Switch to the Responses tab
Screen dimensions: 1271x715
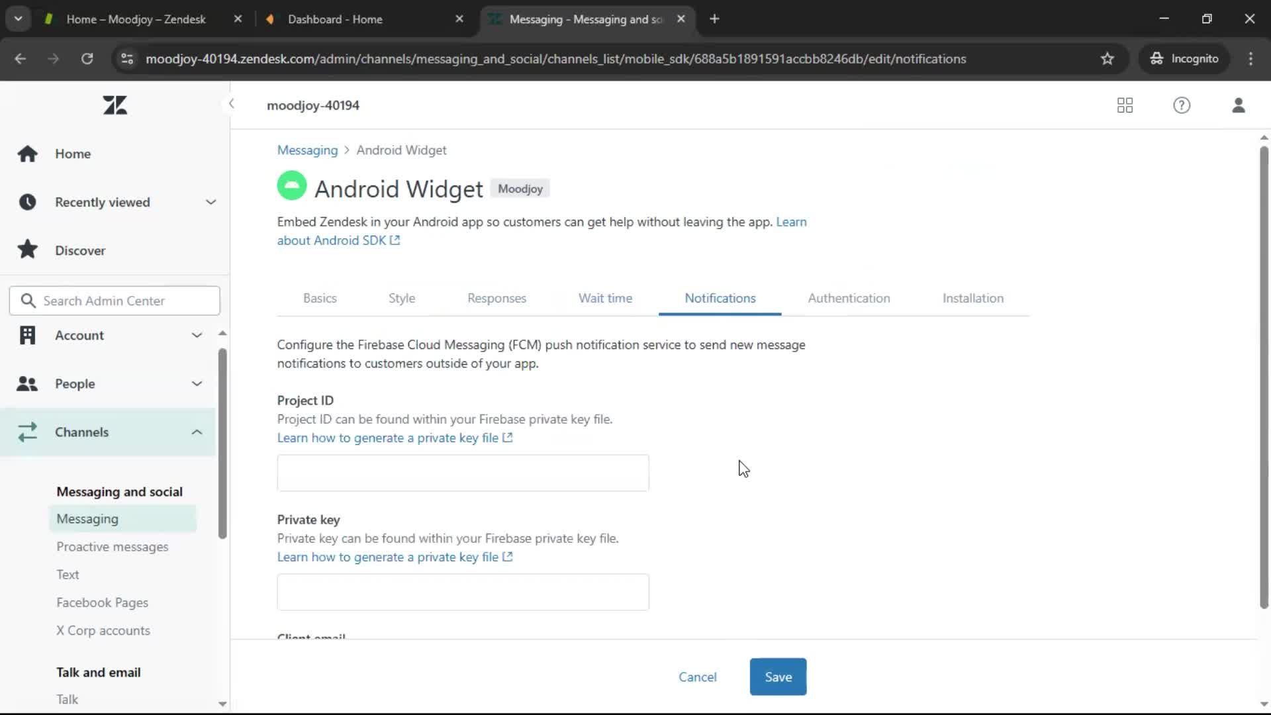[x=496, y=299]
